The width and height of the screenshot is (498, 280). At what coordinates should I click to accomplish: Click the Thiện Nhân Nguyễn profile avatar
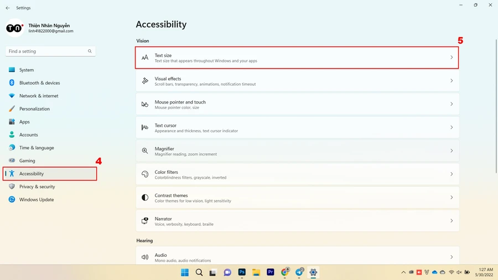pyautogui.click(x=14, y=28)
